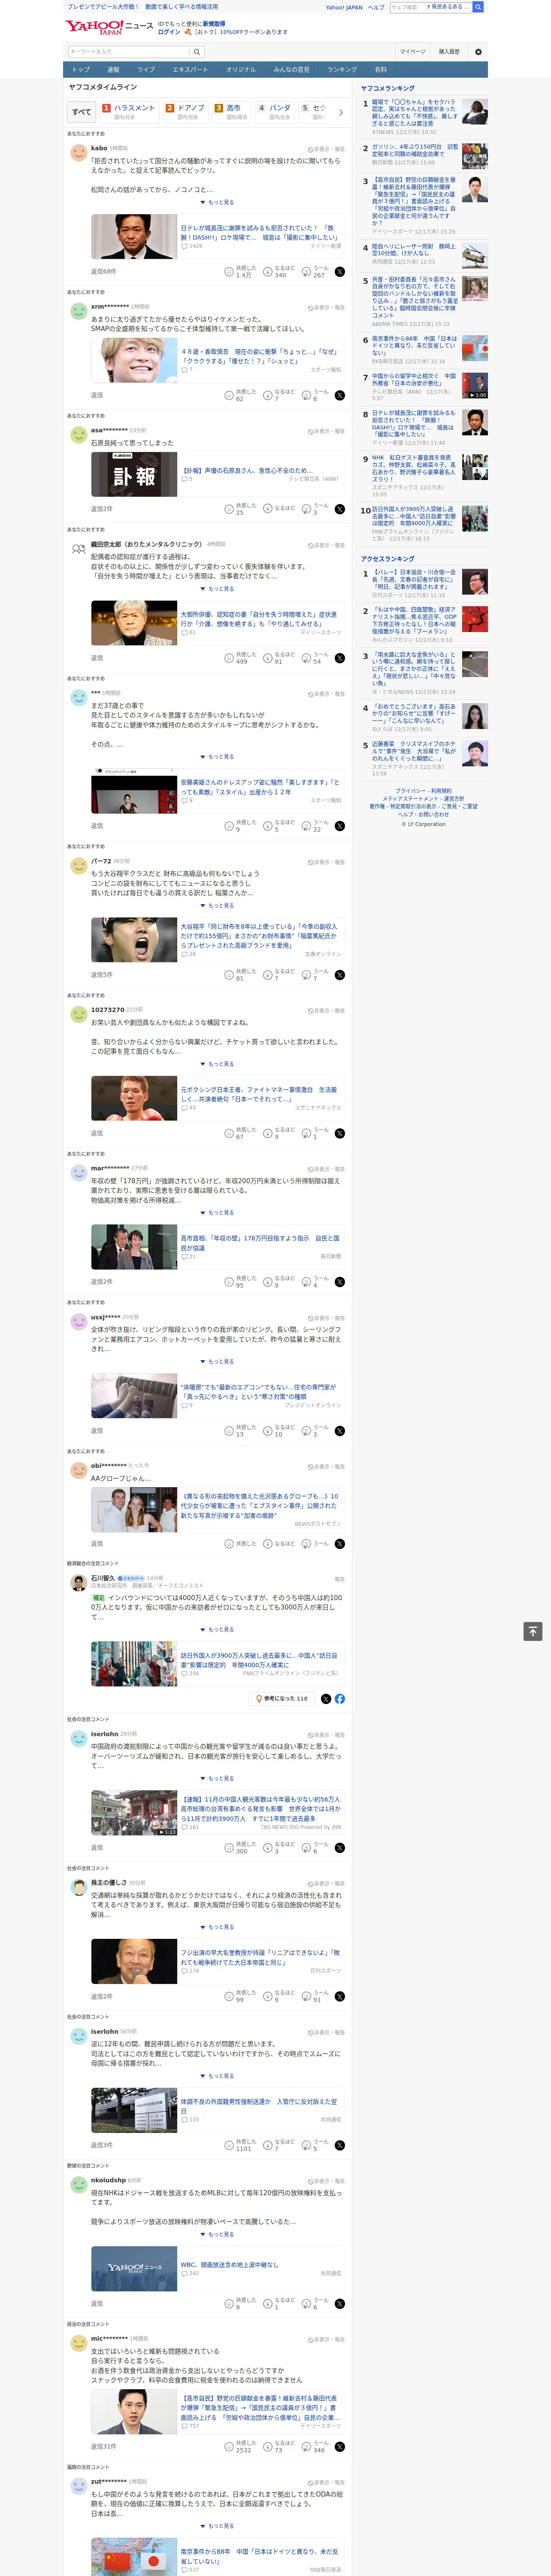
Task: Expand もっと見る on kabo's comment
Action: point(217,202)
